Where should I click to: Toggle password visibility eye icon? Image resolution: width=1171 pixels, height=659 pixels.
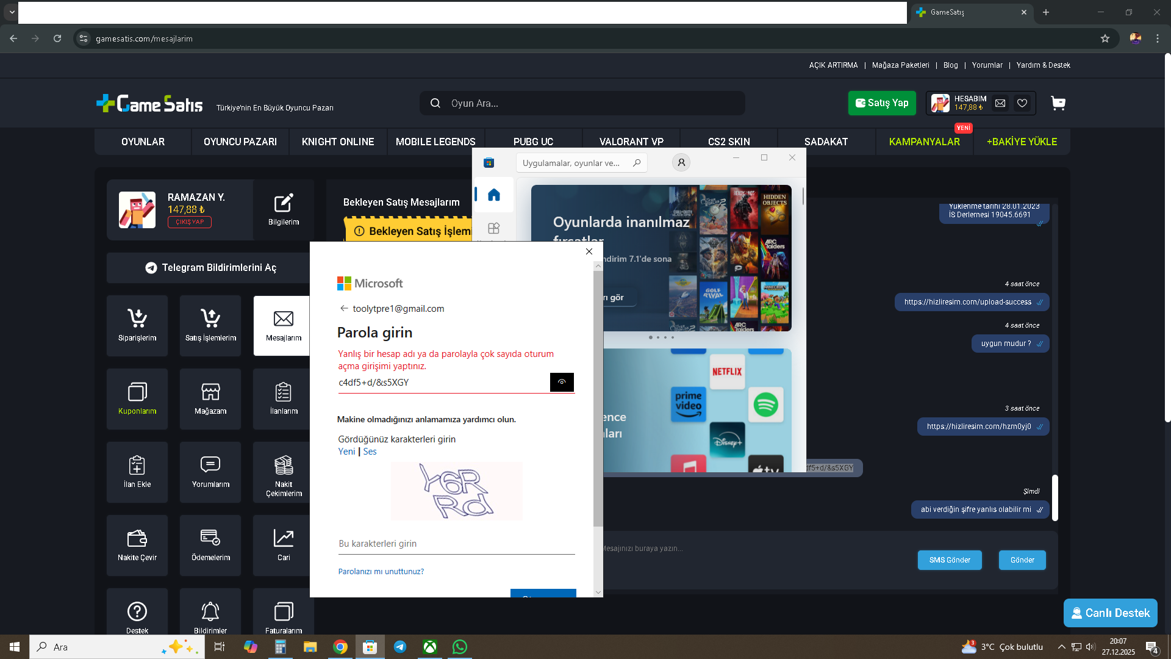(x=562, y=382)
